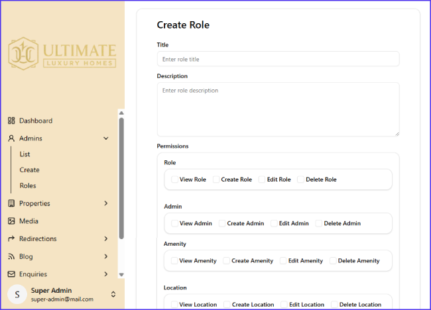Click the role Title input field

click(278, 59)
